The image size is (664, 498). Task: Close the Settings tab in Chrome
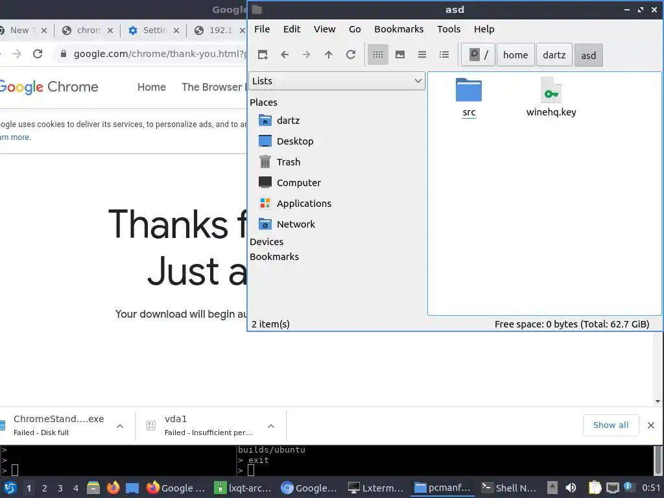point(176,30)
